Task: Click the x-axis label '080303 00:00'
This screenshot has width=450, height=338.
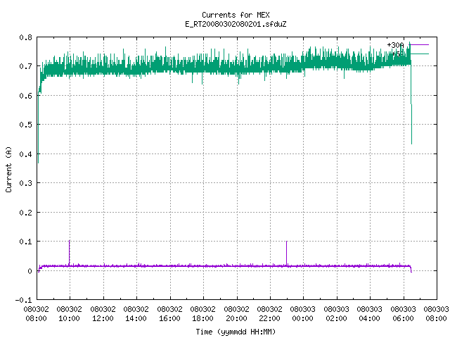Action: point(303,314)
